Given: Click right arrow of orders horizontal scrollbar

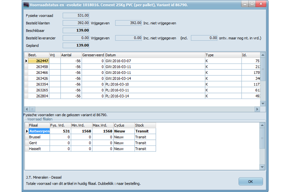Looking at the screenshot, I should [257, 109].
